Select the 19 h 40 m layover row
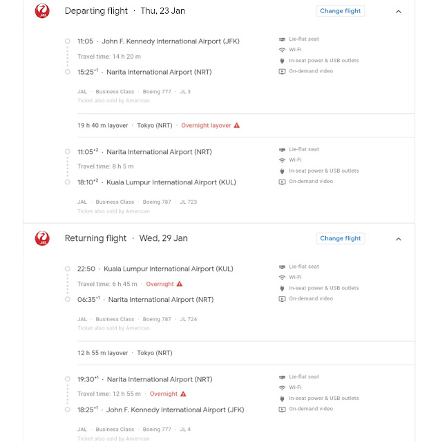This screenshot has height=442, width=438. click(x=246, y=126)
